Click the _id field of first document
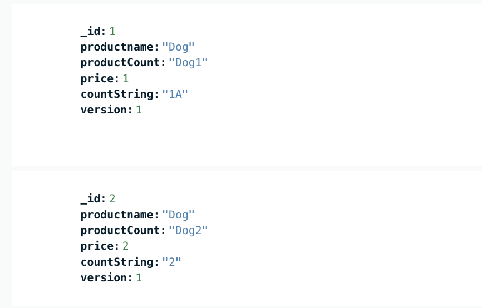The width and height of the screenshot is (482, 308). coord(93,32)
